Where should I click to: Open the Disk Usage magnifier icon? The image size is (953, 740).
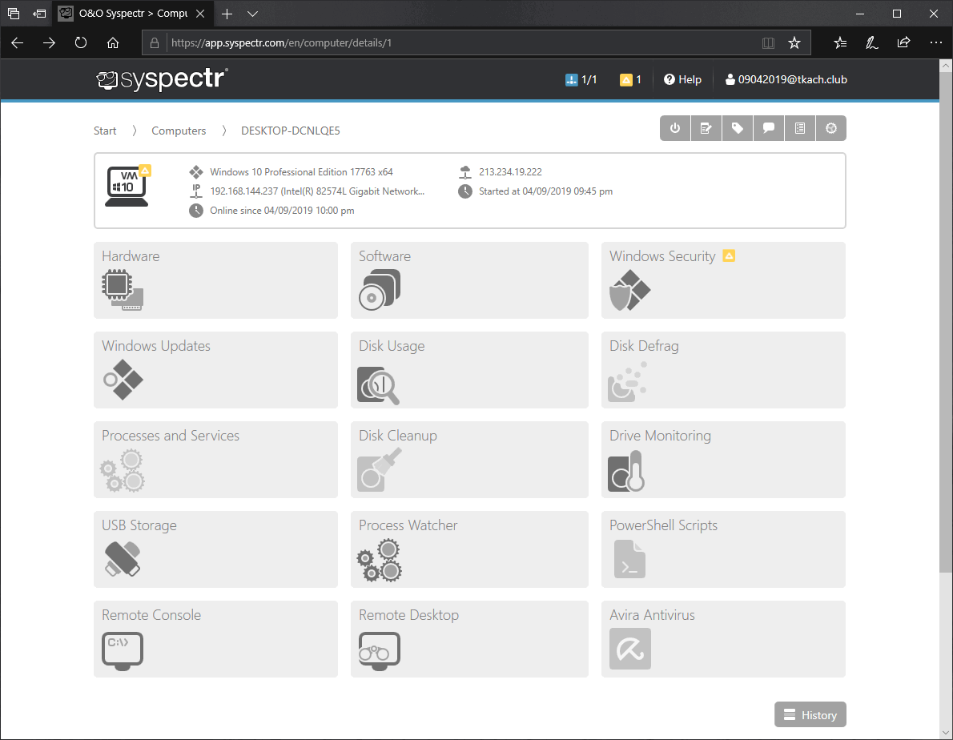[x=379, y=384]
